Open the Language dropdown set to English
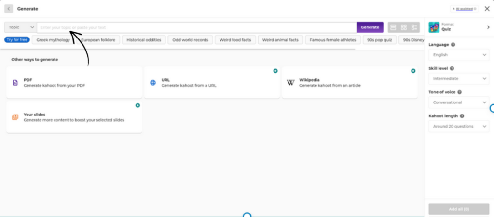The width and height of the screenshot is (494, 217). 458,55
